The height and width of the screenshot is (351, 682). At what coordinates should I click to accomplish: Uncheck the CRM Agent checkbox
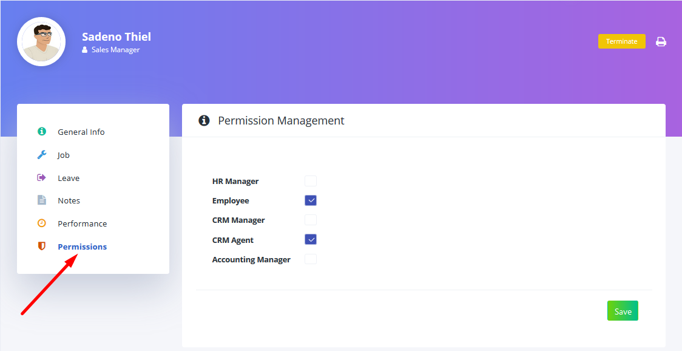pyautogui.click(x=311, y=239)
